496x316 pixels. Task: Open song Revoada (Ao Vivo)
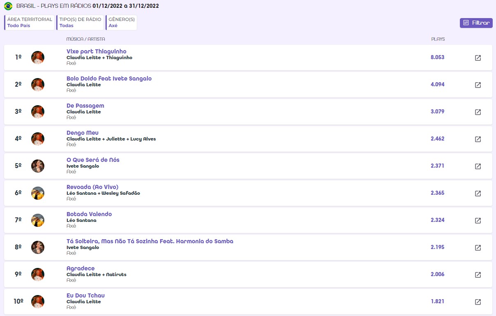[x=92, y=187]
